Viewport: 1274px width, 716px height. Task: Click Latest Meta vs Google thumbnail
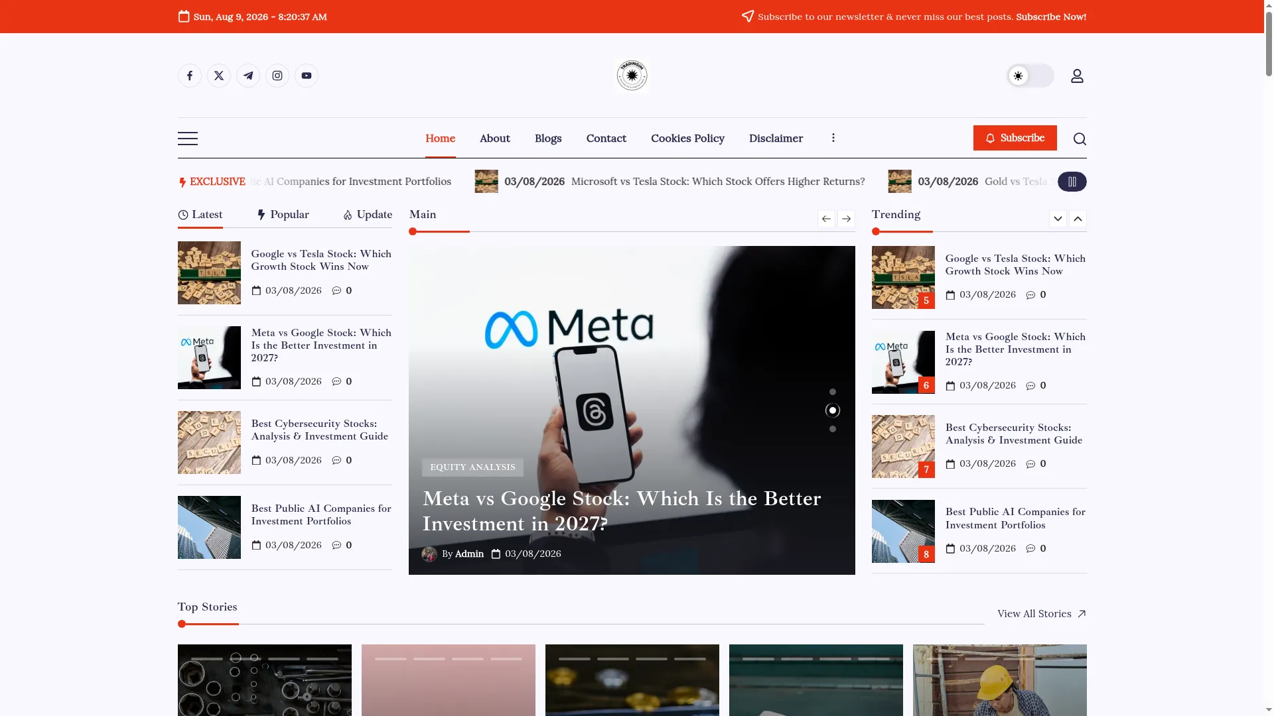click(x=209, y=357)
